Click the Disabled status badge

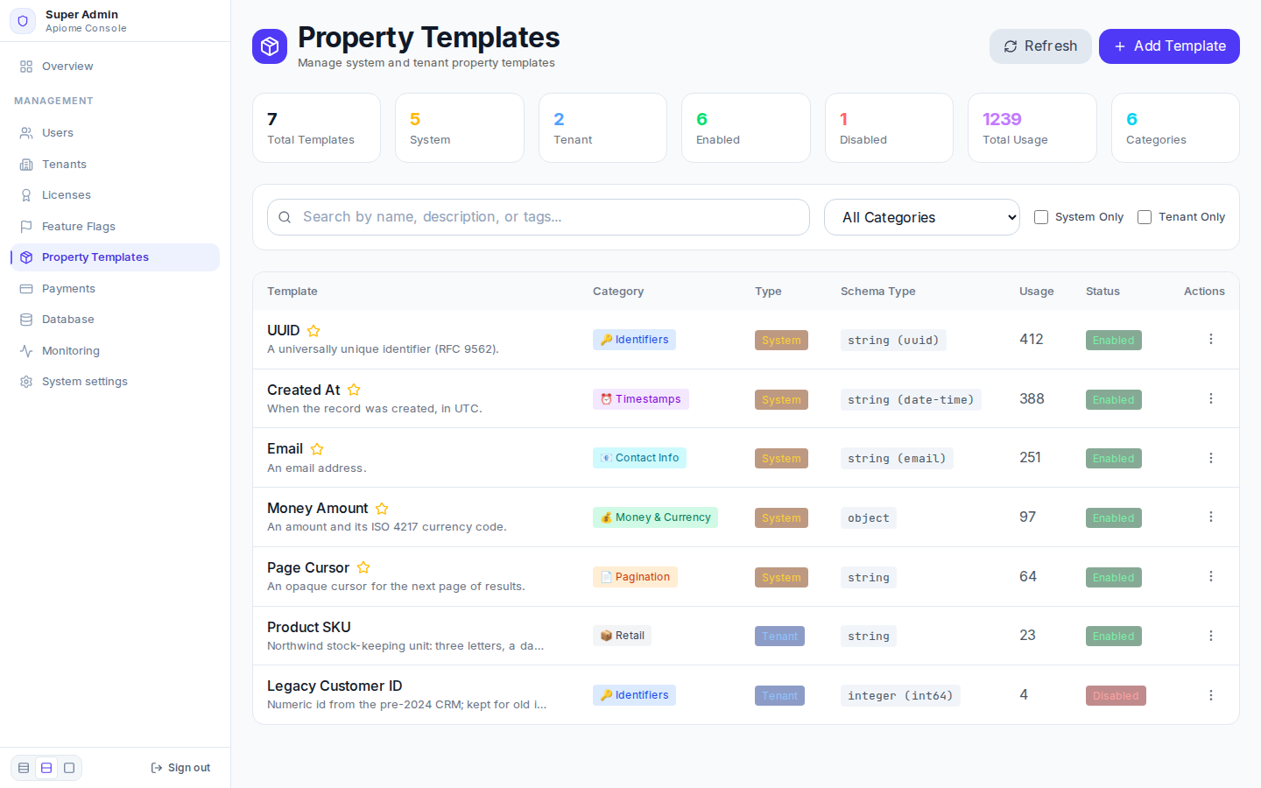click(1116, 696)
